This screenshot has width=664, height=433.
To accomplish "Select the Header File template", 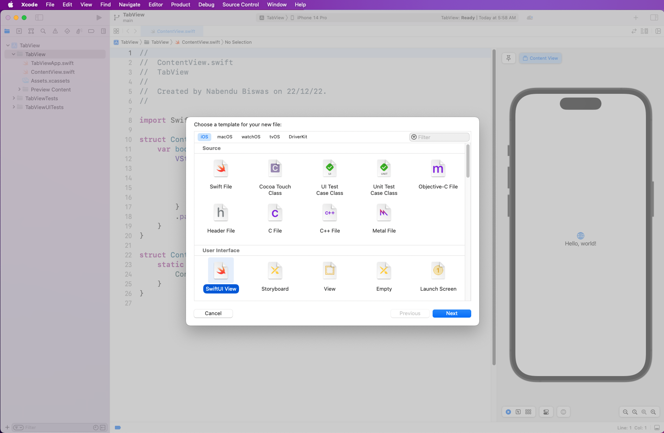I will pyautogui.click(x=221, y=219).
